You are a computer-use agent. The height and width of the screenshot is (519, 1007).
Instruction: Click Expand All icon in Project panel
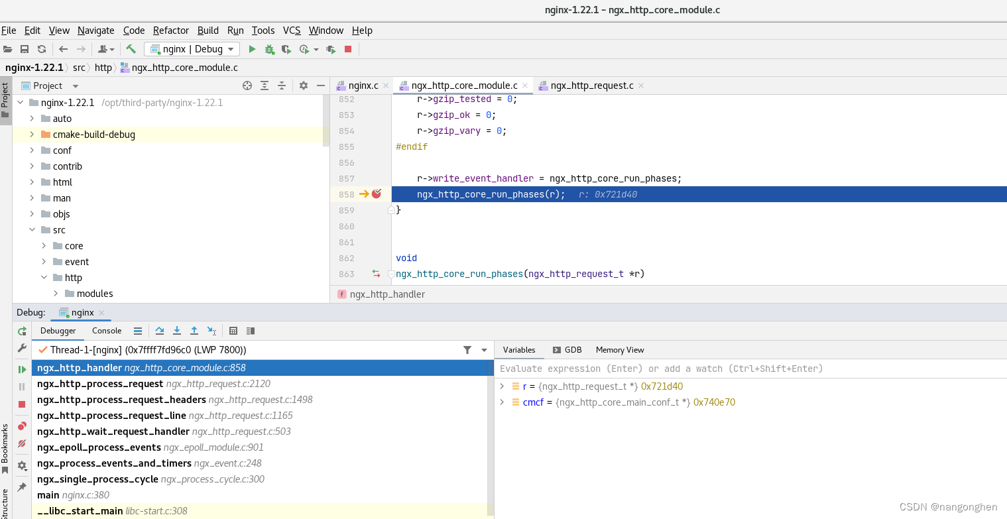point(265,86)
